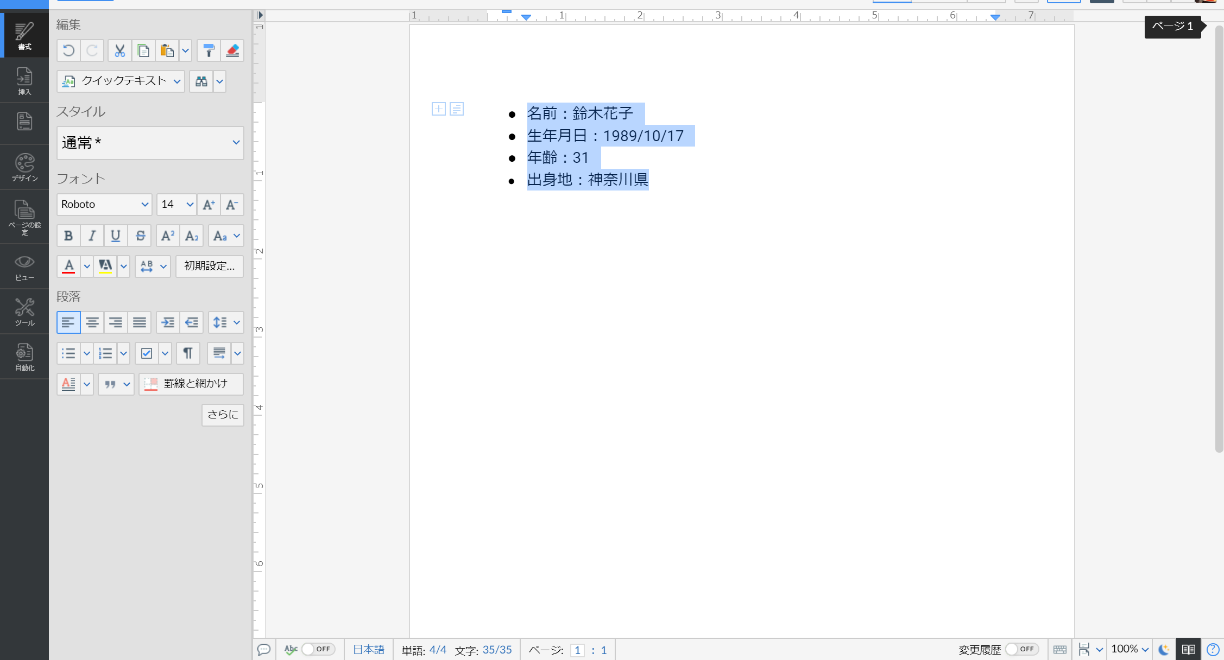Screen dimensions: 1224x660
Task: Open the Roboto font dropdown
Action: coord(104,205)
